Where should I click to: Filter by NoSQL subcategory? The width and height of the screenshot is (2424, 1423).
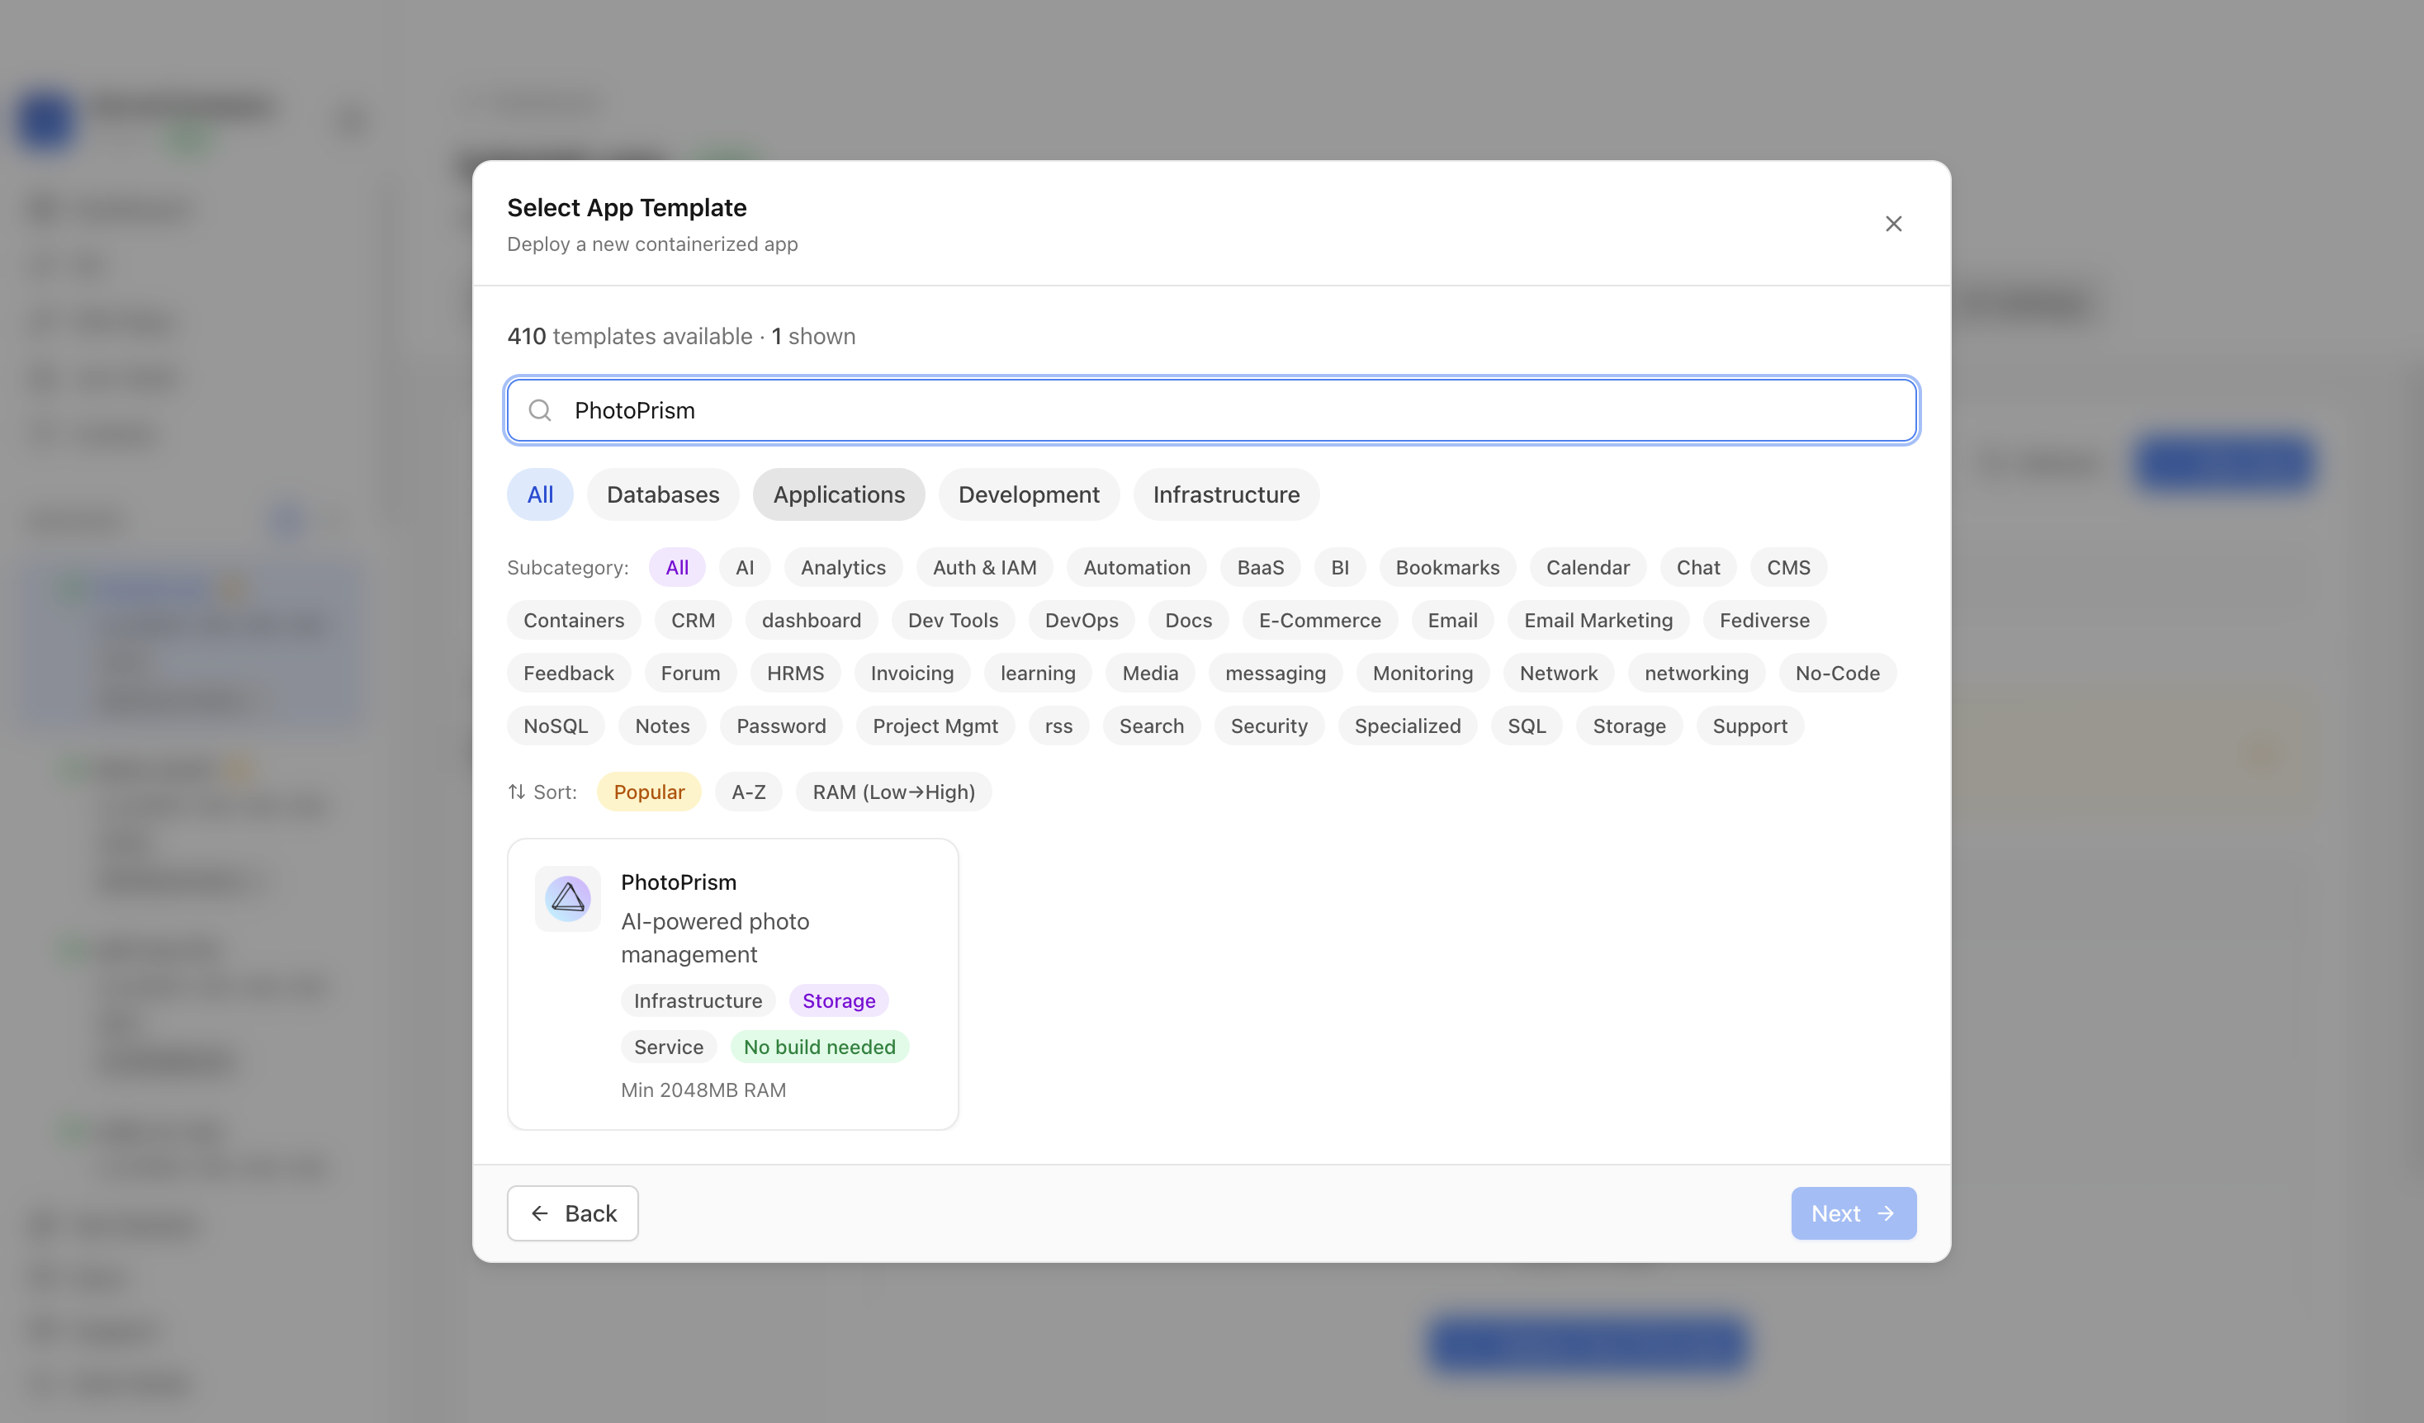click(555, 726)
